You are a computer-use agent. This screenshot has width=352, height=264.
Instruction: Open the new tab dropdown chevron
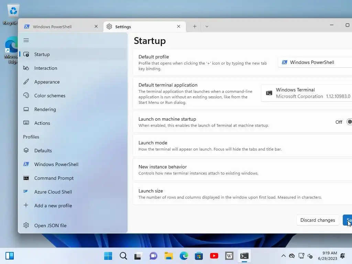point(207,26)
